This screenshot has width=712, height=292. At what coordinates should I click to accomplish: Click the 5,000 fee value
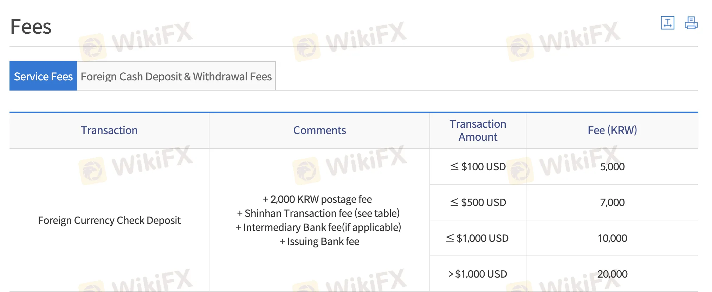[612, 167]
